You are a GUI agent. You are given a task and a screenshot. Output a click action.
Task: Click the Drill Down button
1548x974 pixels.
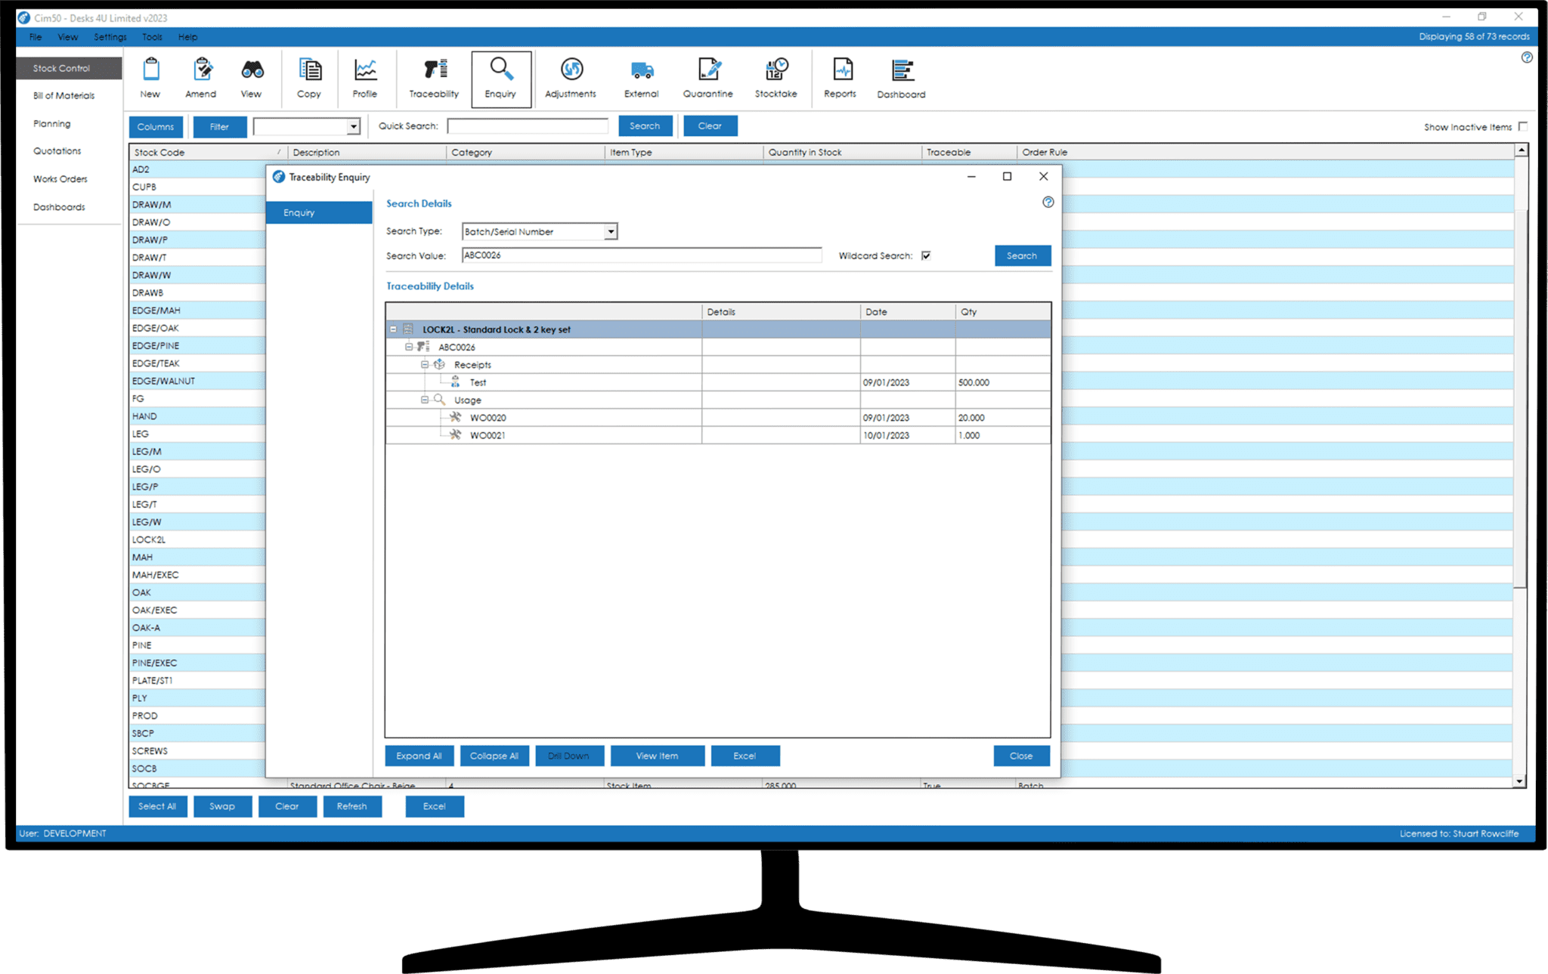[569, 756]
